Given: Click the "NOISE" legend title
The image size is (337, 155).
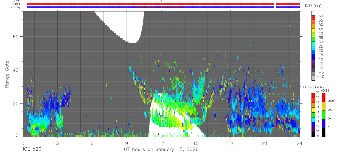Looking at the screenshot, I should click(325, 90).
